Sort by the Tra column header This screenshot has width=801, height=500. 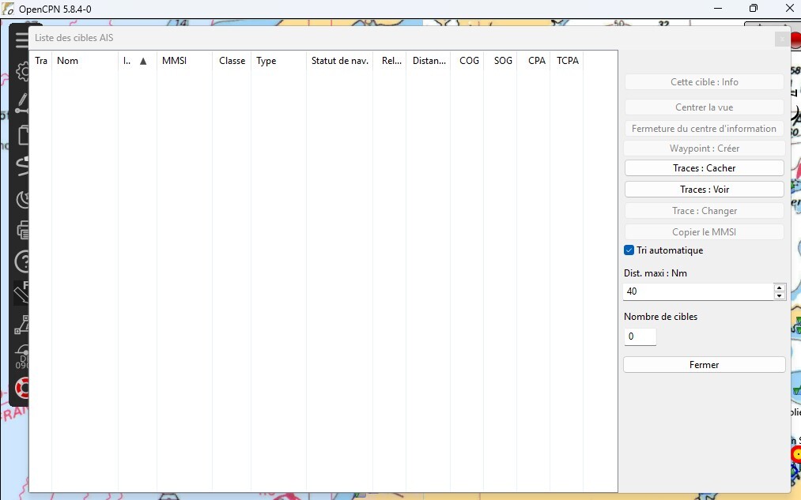pos(41,61)
